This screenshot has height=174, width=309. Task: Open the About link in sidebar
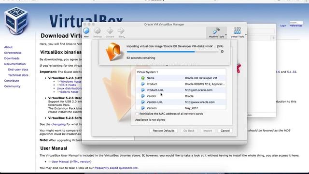point(8,47)
